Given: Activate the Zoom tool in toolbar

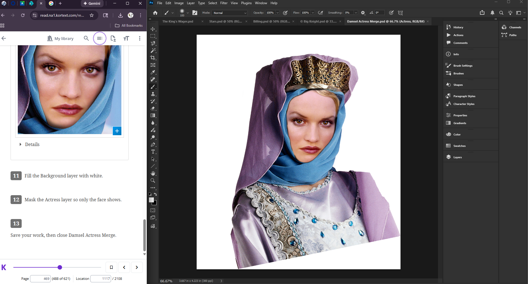Looking at the screenshot, I should (x=153, y=180).
